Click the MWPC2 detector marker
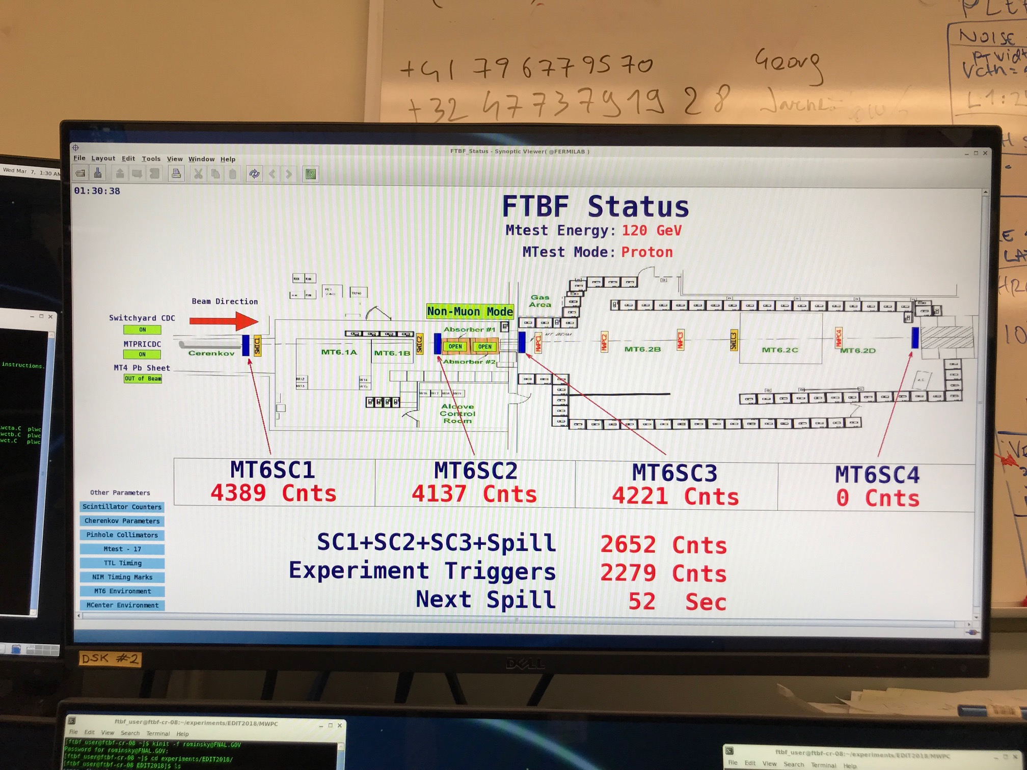1027x770 pixels. [x=604, y=342]
